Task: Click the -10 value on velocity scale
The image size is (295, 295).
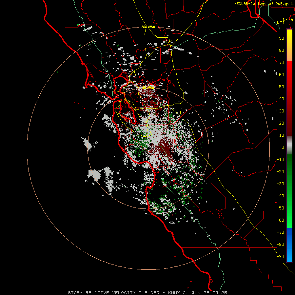Action: tap(280, 160)
